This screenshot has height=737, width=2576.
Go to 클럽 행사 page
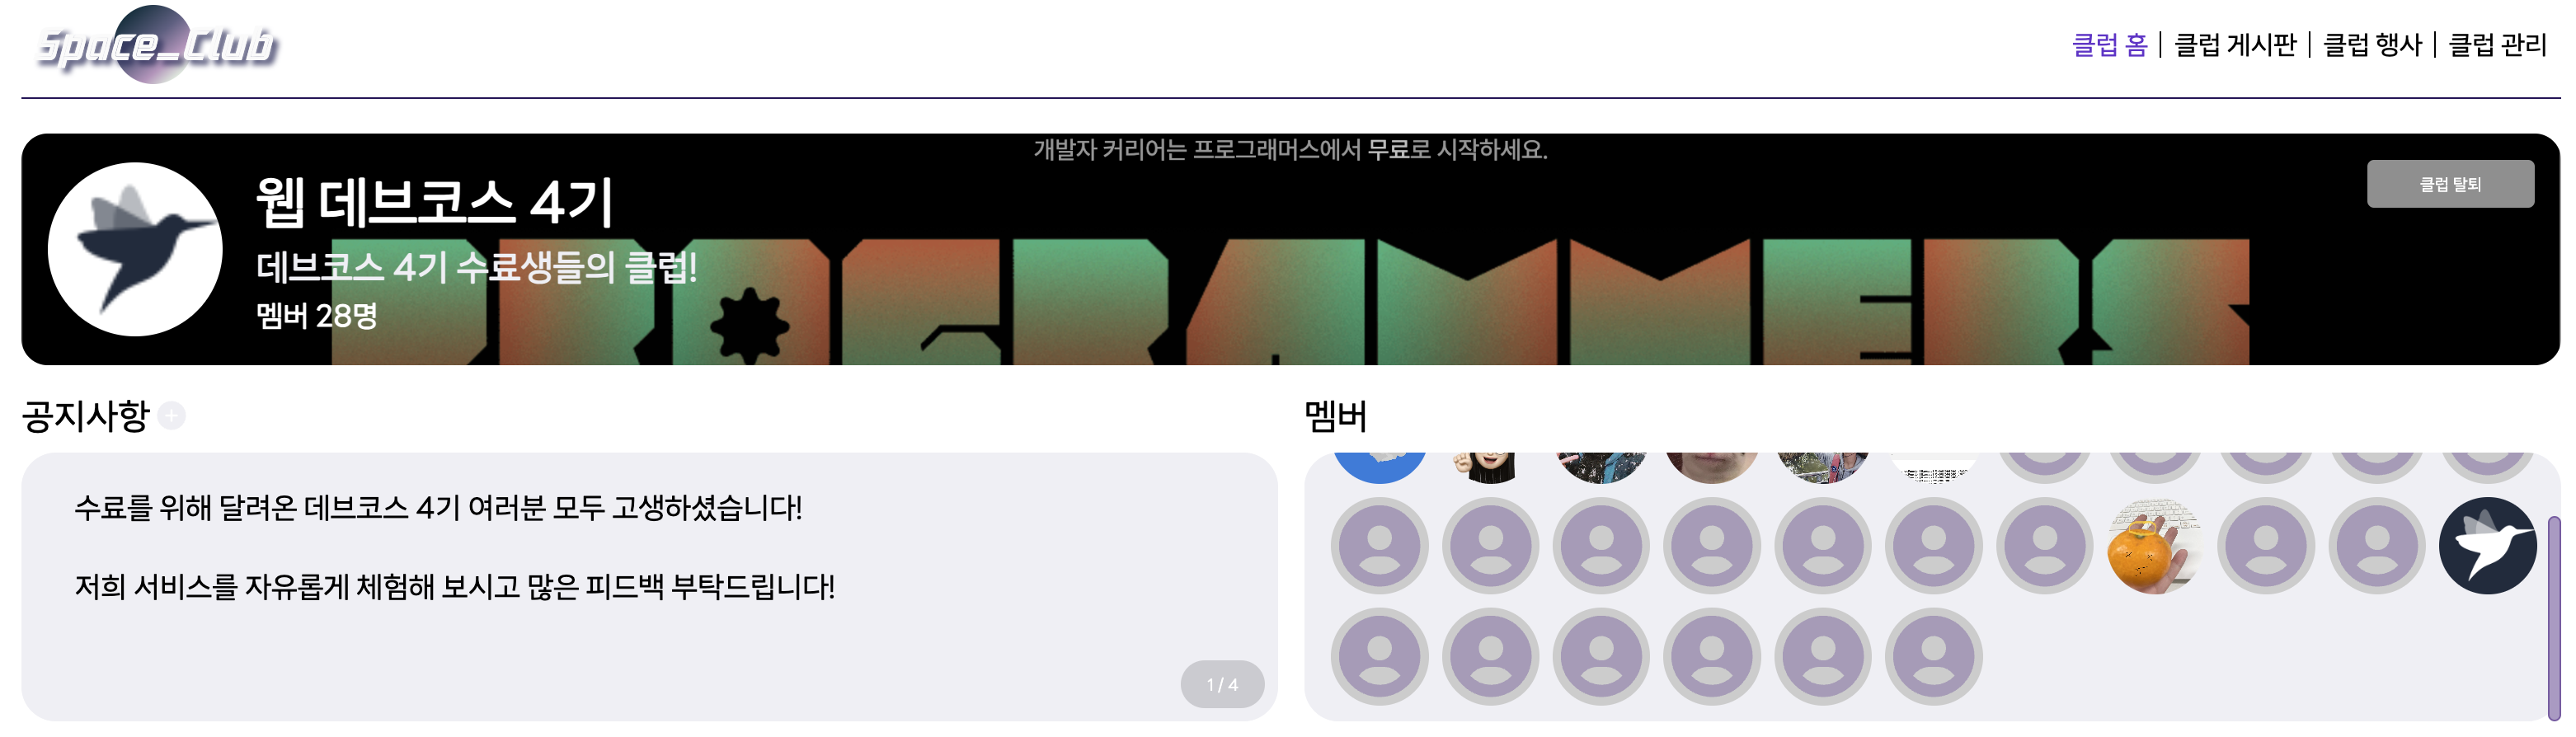[2373, 45]
